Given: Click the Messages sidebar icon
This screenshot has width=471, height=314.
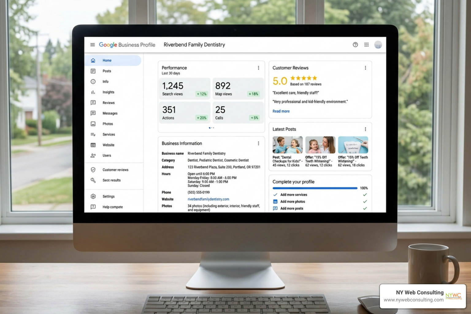Looking at the screenshot, I should pyautogui.click(x=93, y=113).
